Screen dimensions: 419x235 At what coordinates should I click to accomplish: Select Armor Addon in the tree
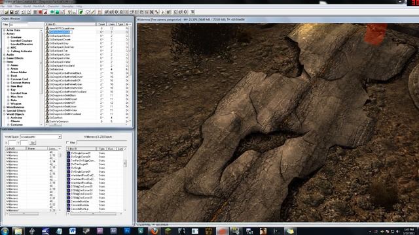click(x=18, y=72)
